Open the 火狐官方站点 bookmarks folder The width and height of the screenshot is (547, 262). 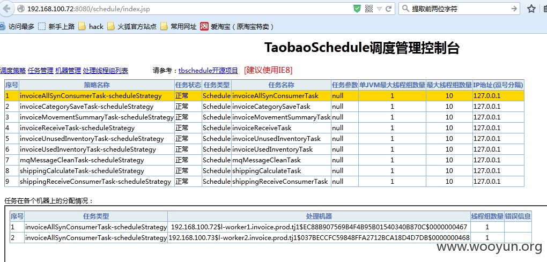(x=132, y=26)
